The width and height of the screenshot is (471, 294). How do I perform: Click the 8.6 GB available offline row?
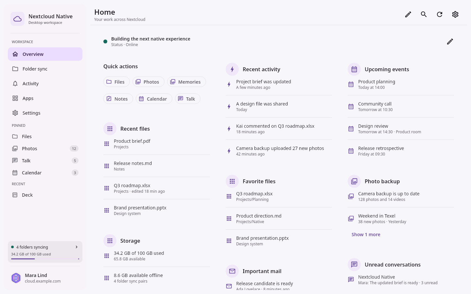(157, 278)
